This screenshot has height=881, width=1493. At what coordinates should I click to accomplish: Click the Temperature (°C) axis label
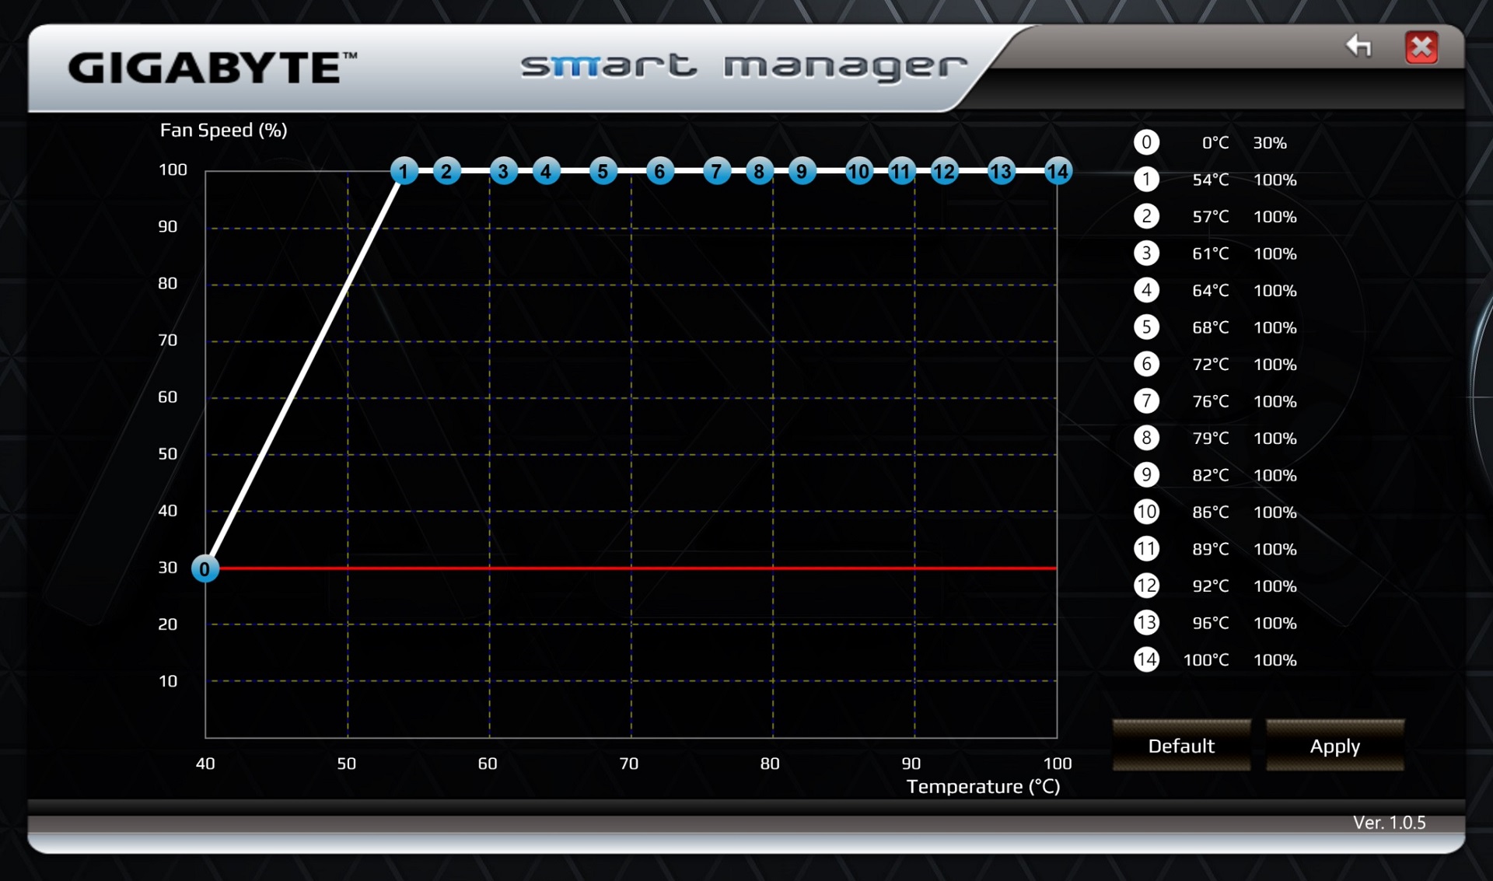pyautogui.click(x=983, y=787)
